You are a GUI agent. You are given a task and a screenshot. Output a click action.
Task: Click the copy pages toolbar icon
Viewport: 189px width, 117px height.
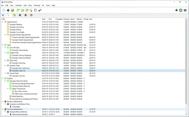coord(36,10)
